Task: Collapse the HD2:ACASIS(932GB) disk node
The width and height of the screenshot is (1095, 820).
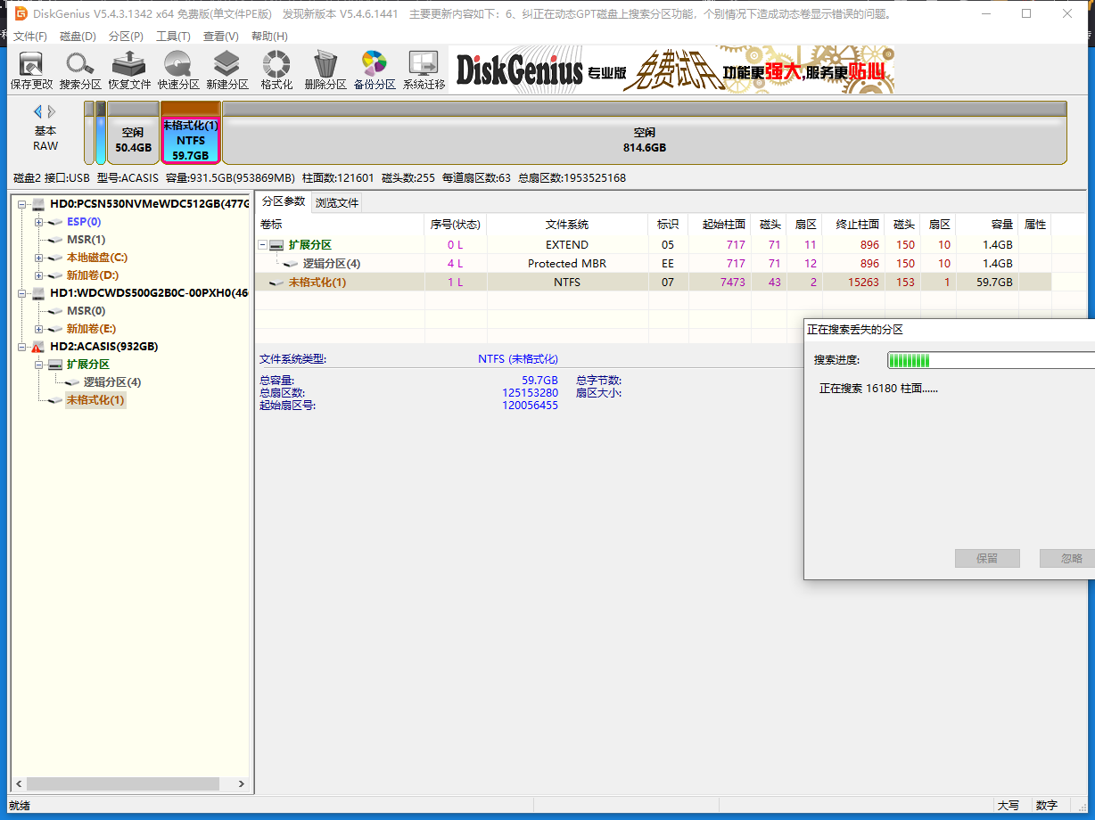Action: [22, 347]
